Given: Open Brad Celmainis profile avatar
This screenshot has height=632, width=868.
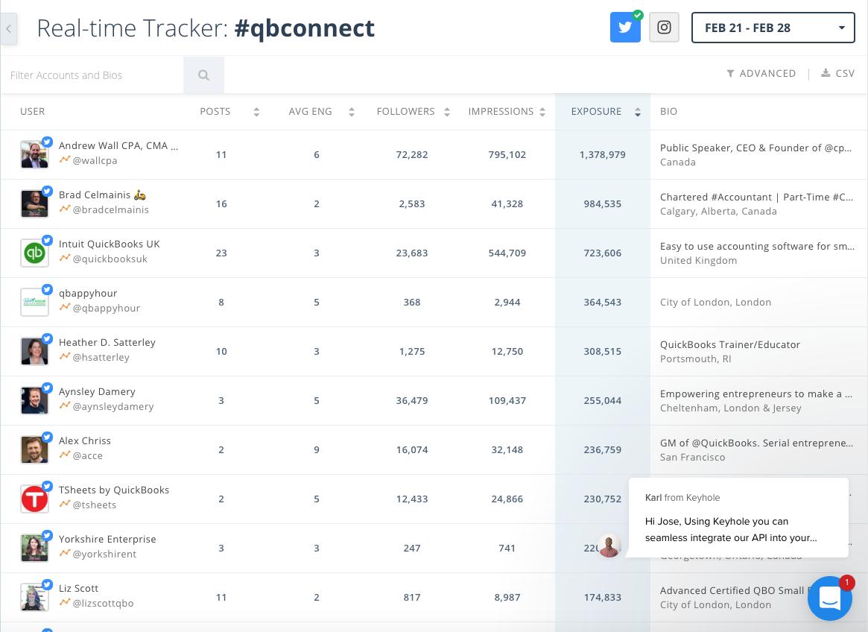Looking at the screenshot, I should click(x=34, y=204).
